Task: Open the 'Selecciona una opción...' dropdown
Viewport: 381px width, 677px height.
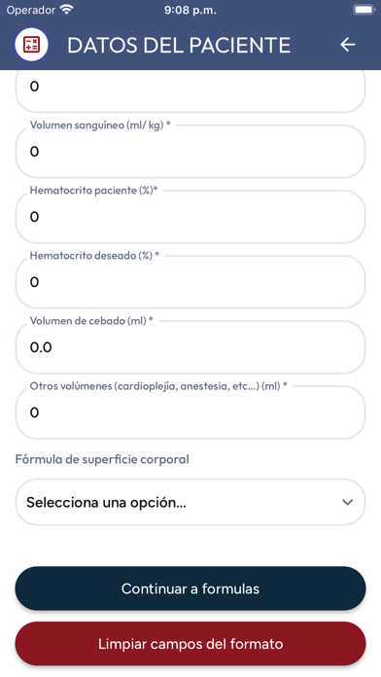Action: click(x=190, y=502)
